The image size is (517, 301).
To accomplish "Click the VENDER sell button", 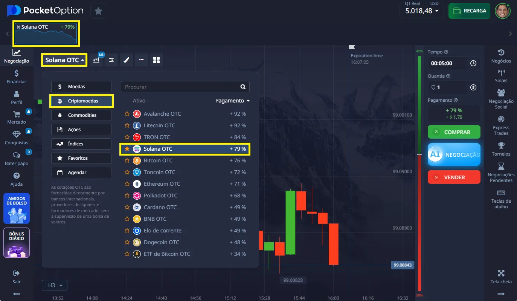I will (454, 177).
